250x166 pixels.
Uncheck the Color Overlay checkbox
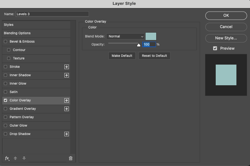tap(5, 100)
